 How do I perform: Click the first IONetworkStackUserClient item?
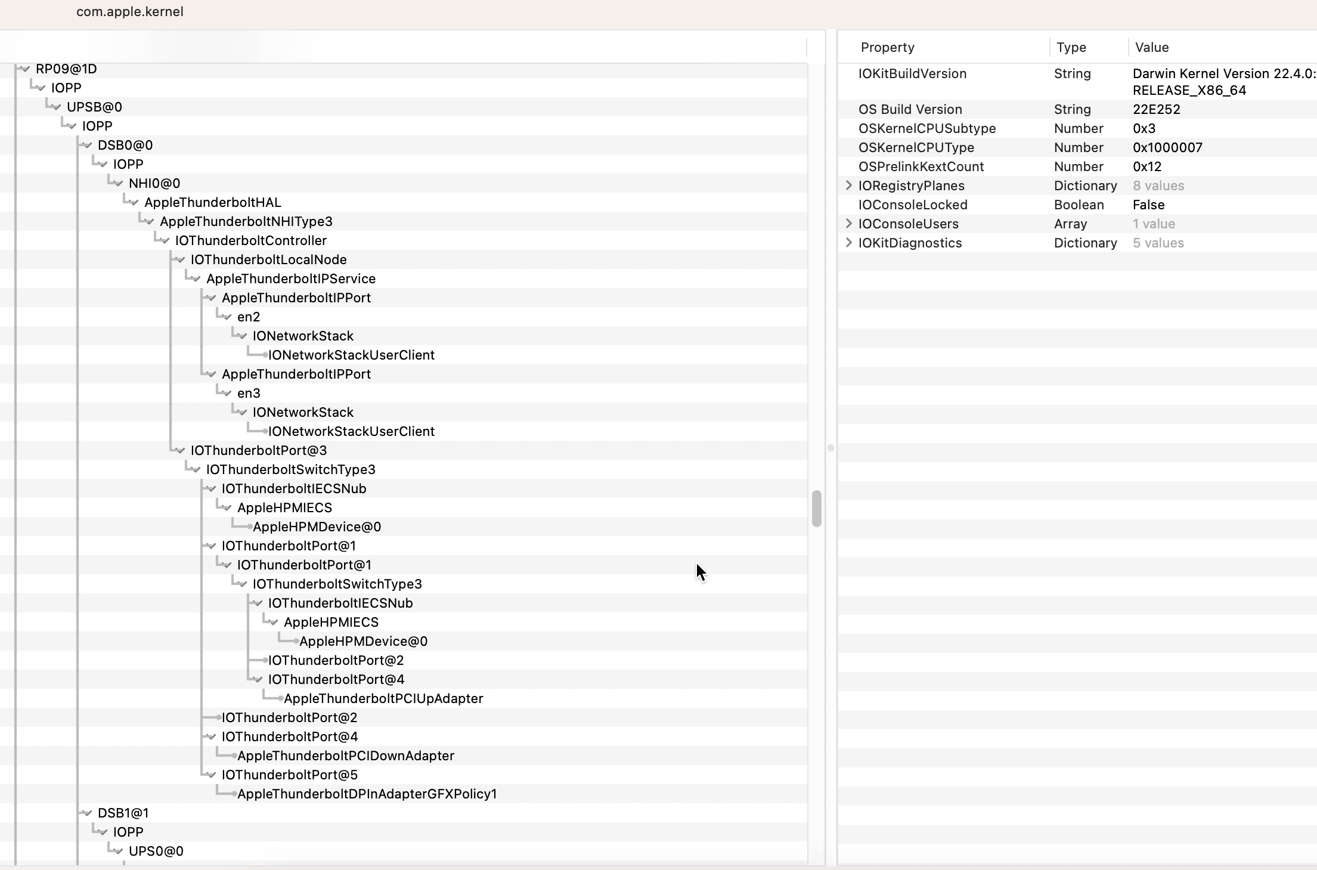coord(351,355)
